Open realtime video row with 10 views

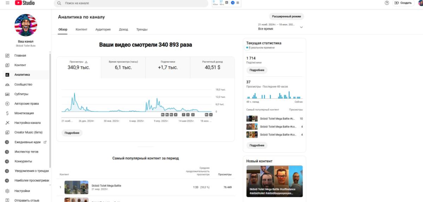274,119
